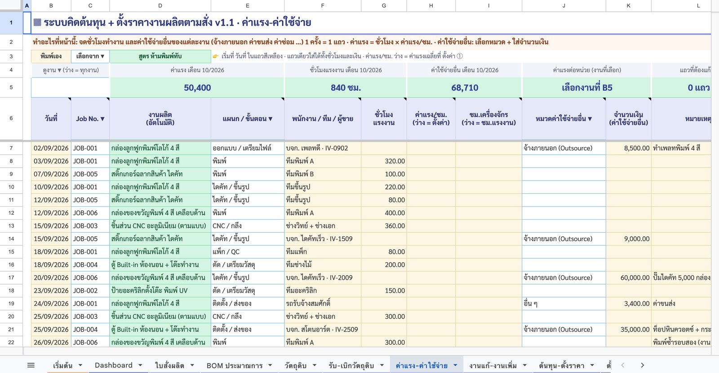The height and width of the screenshot is (373, 719).
Task: Open ค่าแรง-ค่าใช้จ่าย tab's dropdown arrow
Action: click(x=455, y=365)
